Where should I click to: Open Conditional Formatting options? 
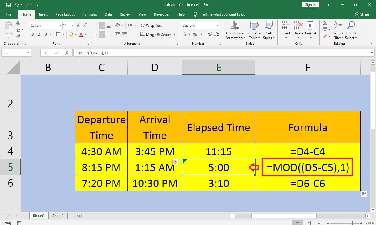tap(235, 31)
